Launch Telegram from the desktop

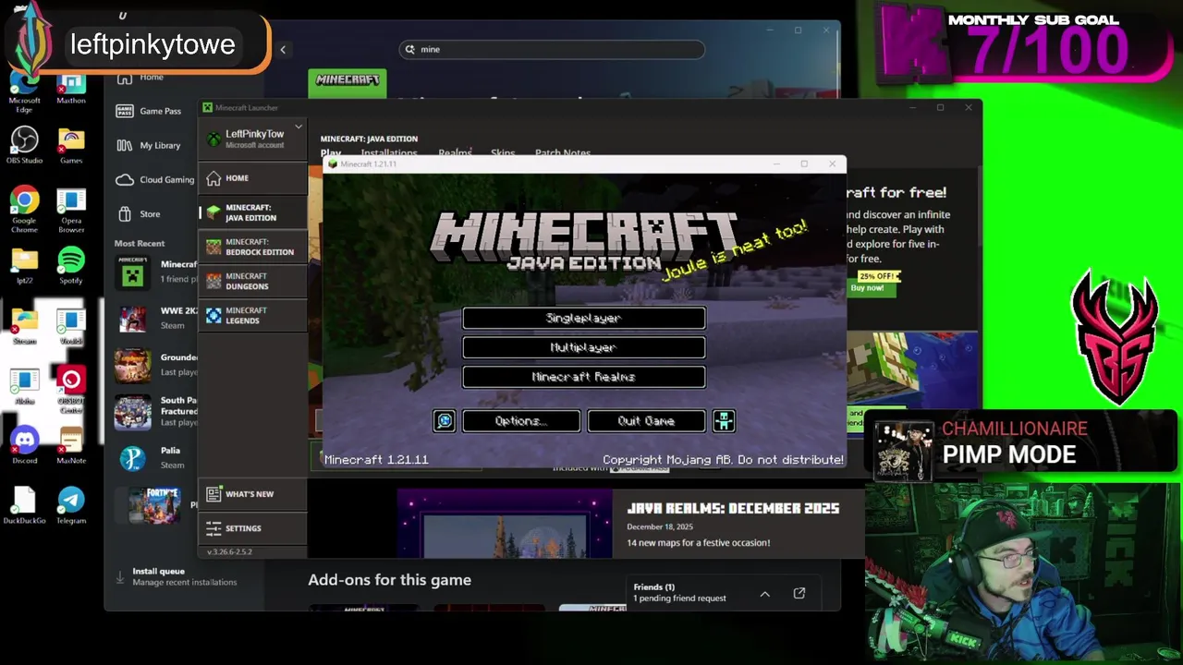coord(71,505)
